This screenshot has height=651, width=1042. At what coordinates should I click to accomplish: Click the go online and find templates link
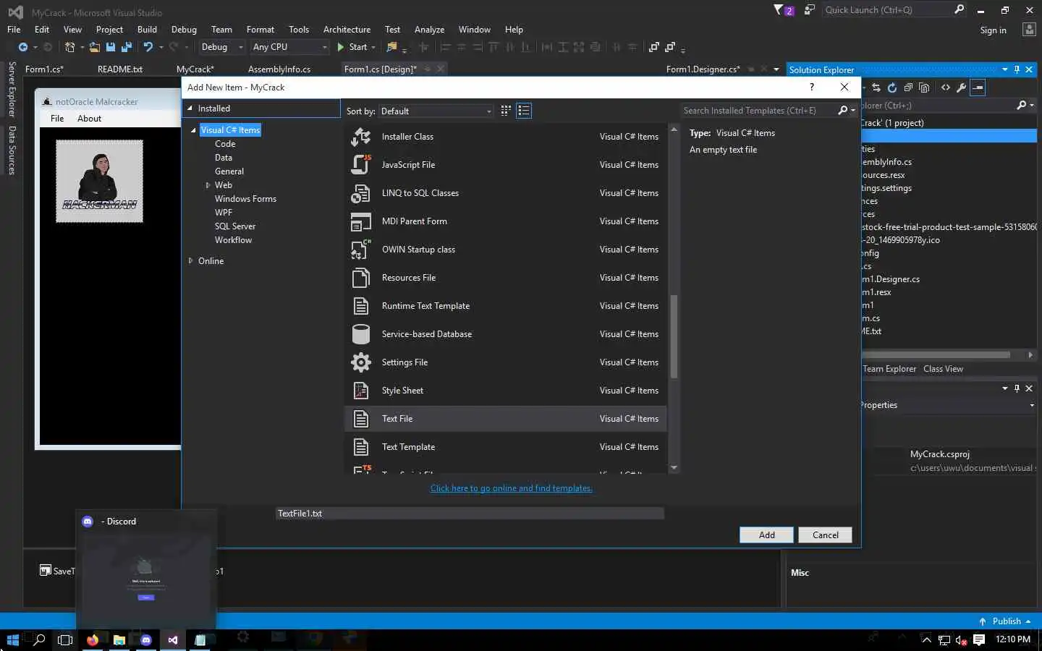(511, 488)
